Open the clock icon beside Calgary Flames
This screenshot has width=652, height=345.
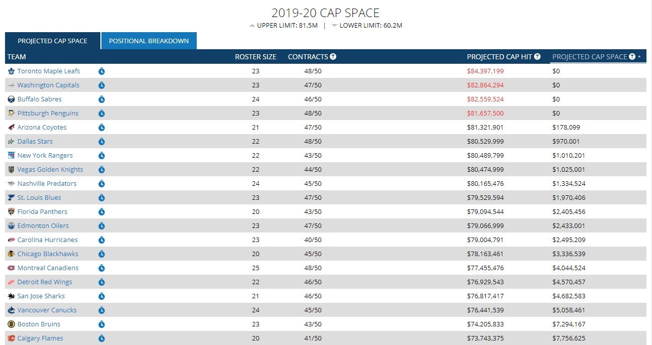point(101,338)
